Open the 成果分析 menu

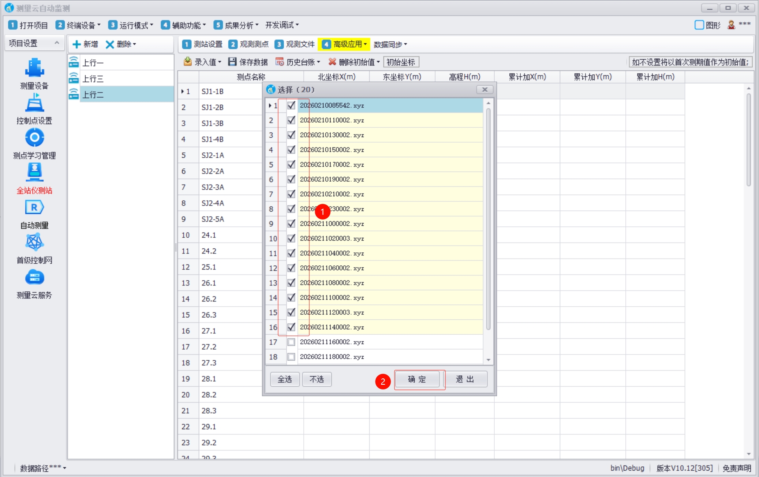pyautogui.click(x=236, y=25)
